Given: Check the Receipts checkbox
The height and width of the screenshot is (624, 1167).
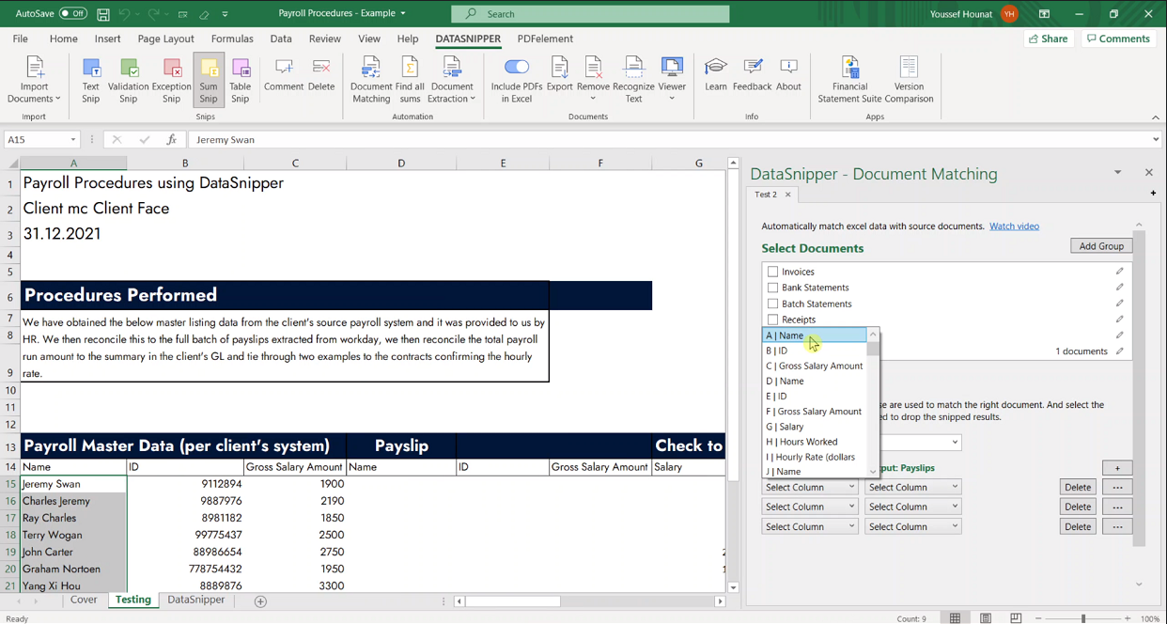Looking at the screenshot, I should [x=772, y=320].
